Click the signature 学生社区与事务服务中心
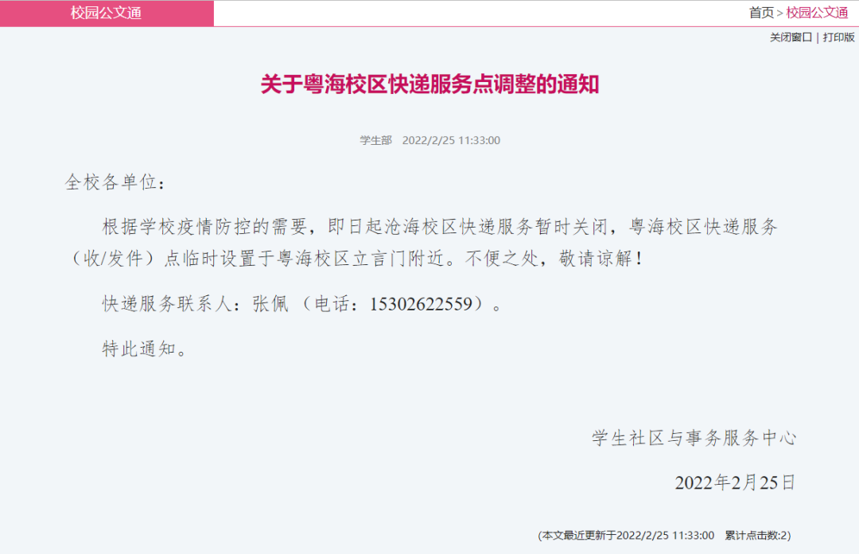The width and height of the screenshot is (859, 554). [694, 438]
